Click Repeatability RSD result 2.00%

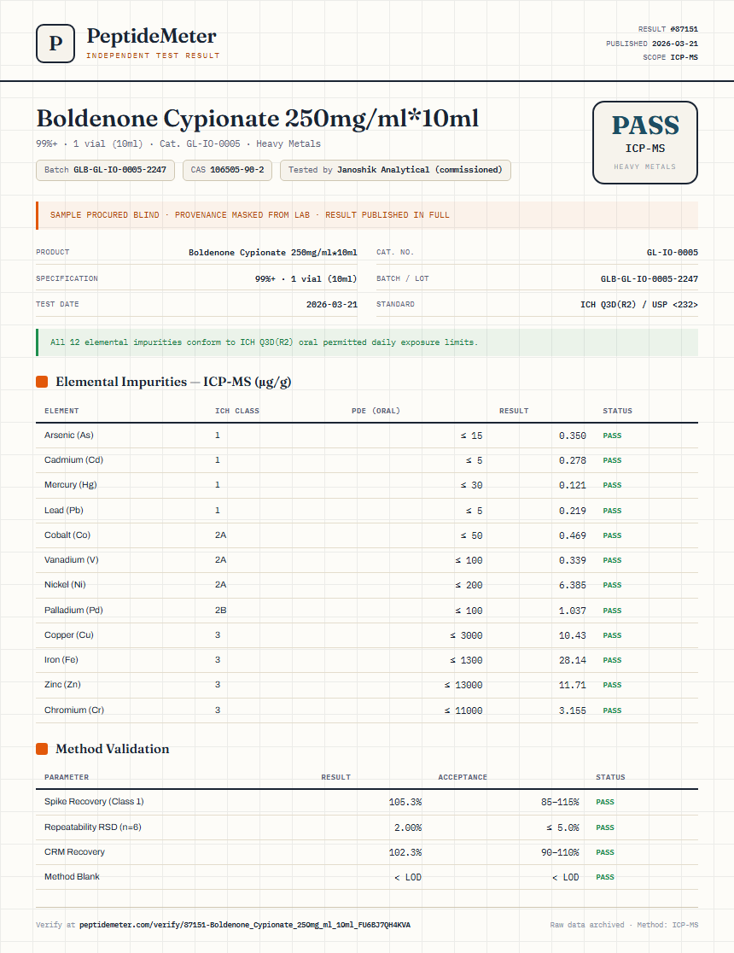408,827
